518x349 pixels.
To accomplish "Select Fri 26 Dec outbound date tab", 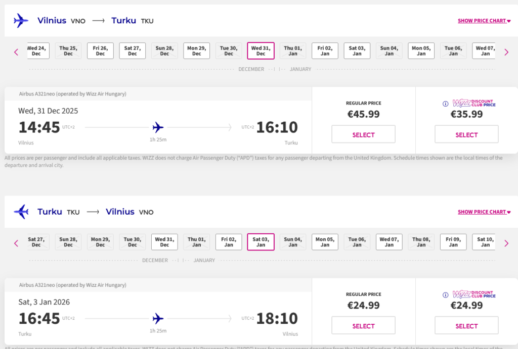I will (x=100, y=51).
